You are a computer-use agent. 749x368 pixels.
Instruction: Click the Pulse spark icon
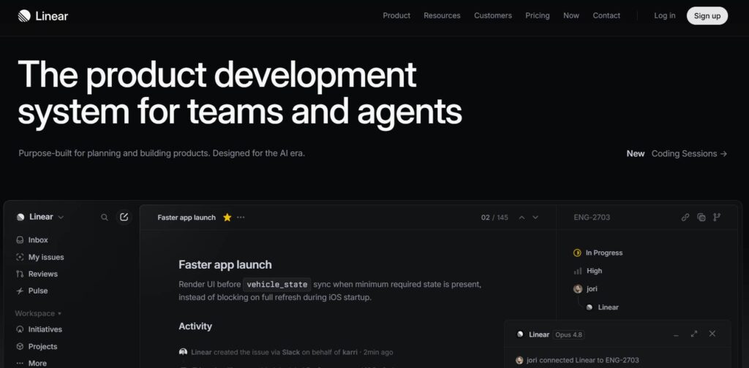tap(20, 291)
